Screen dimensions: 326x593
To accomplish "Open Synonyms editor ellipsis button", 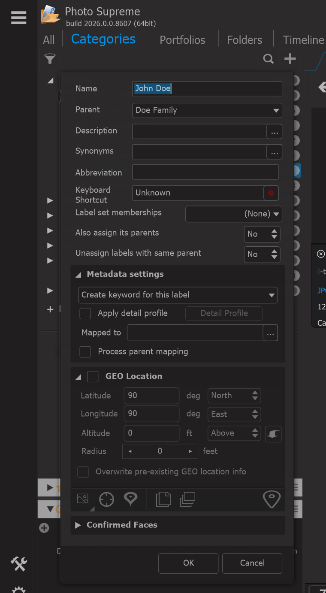I will click(275, 152).
